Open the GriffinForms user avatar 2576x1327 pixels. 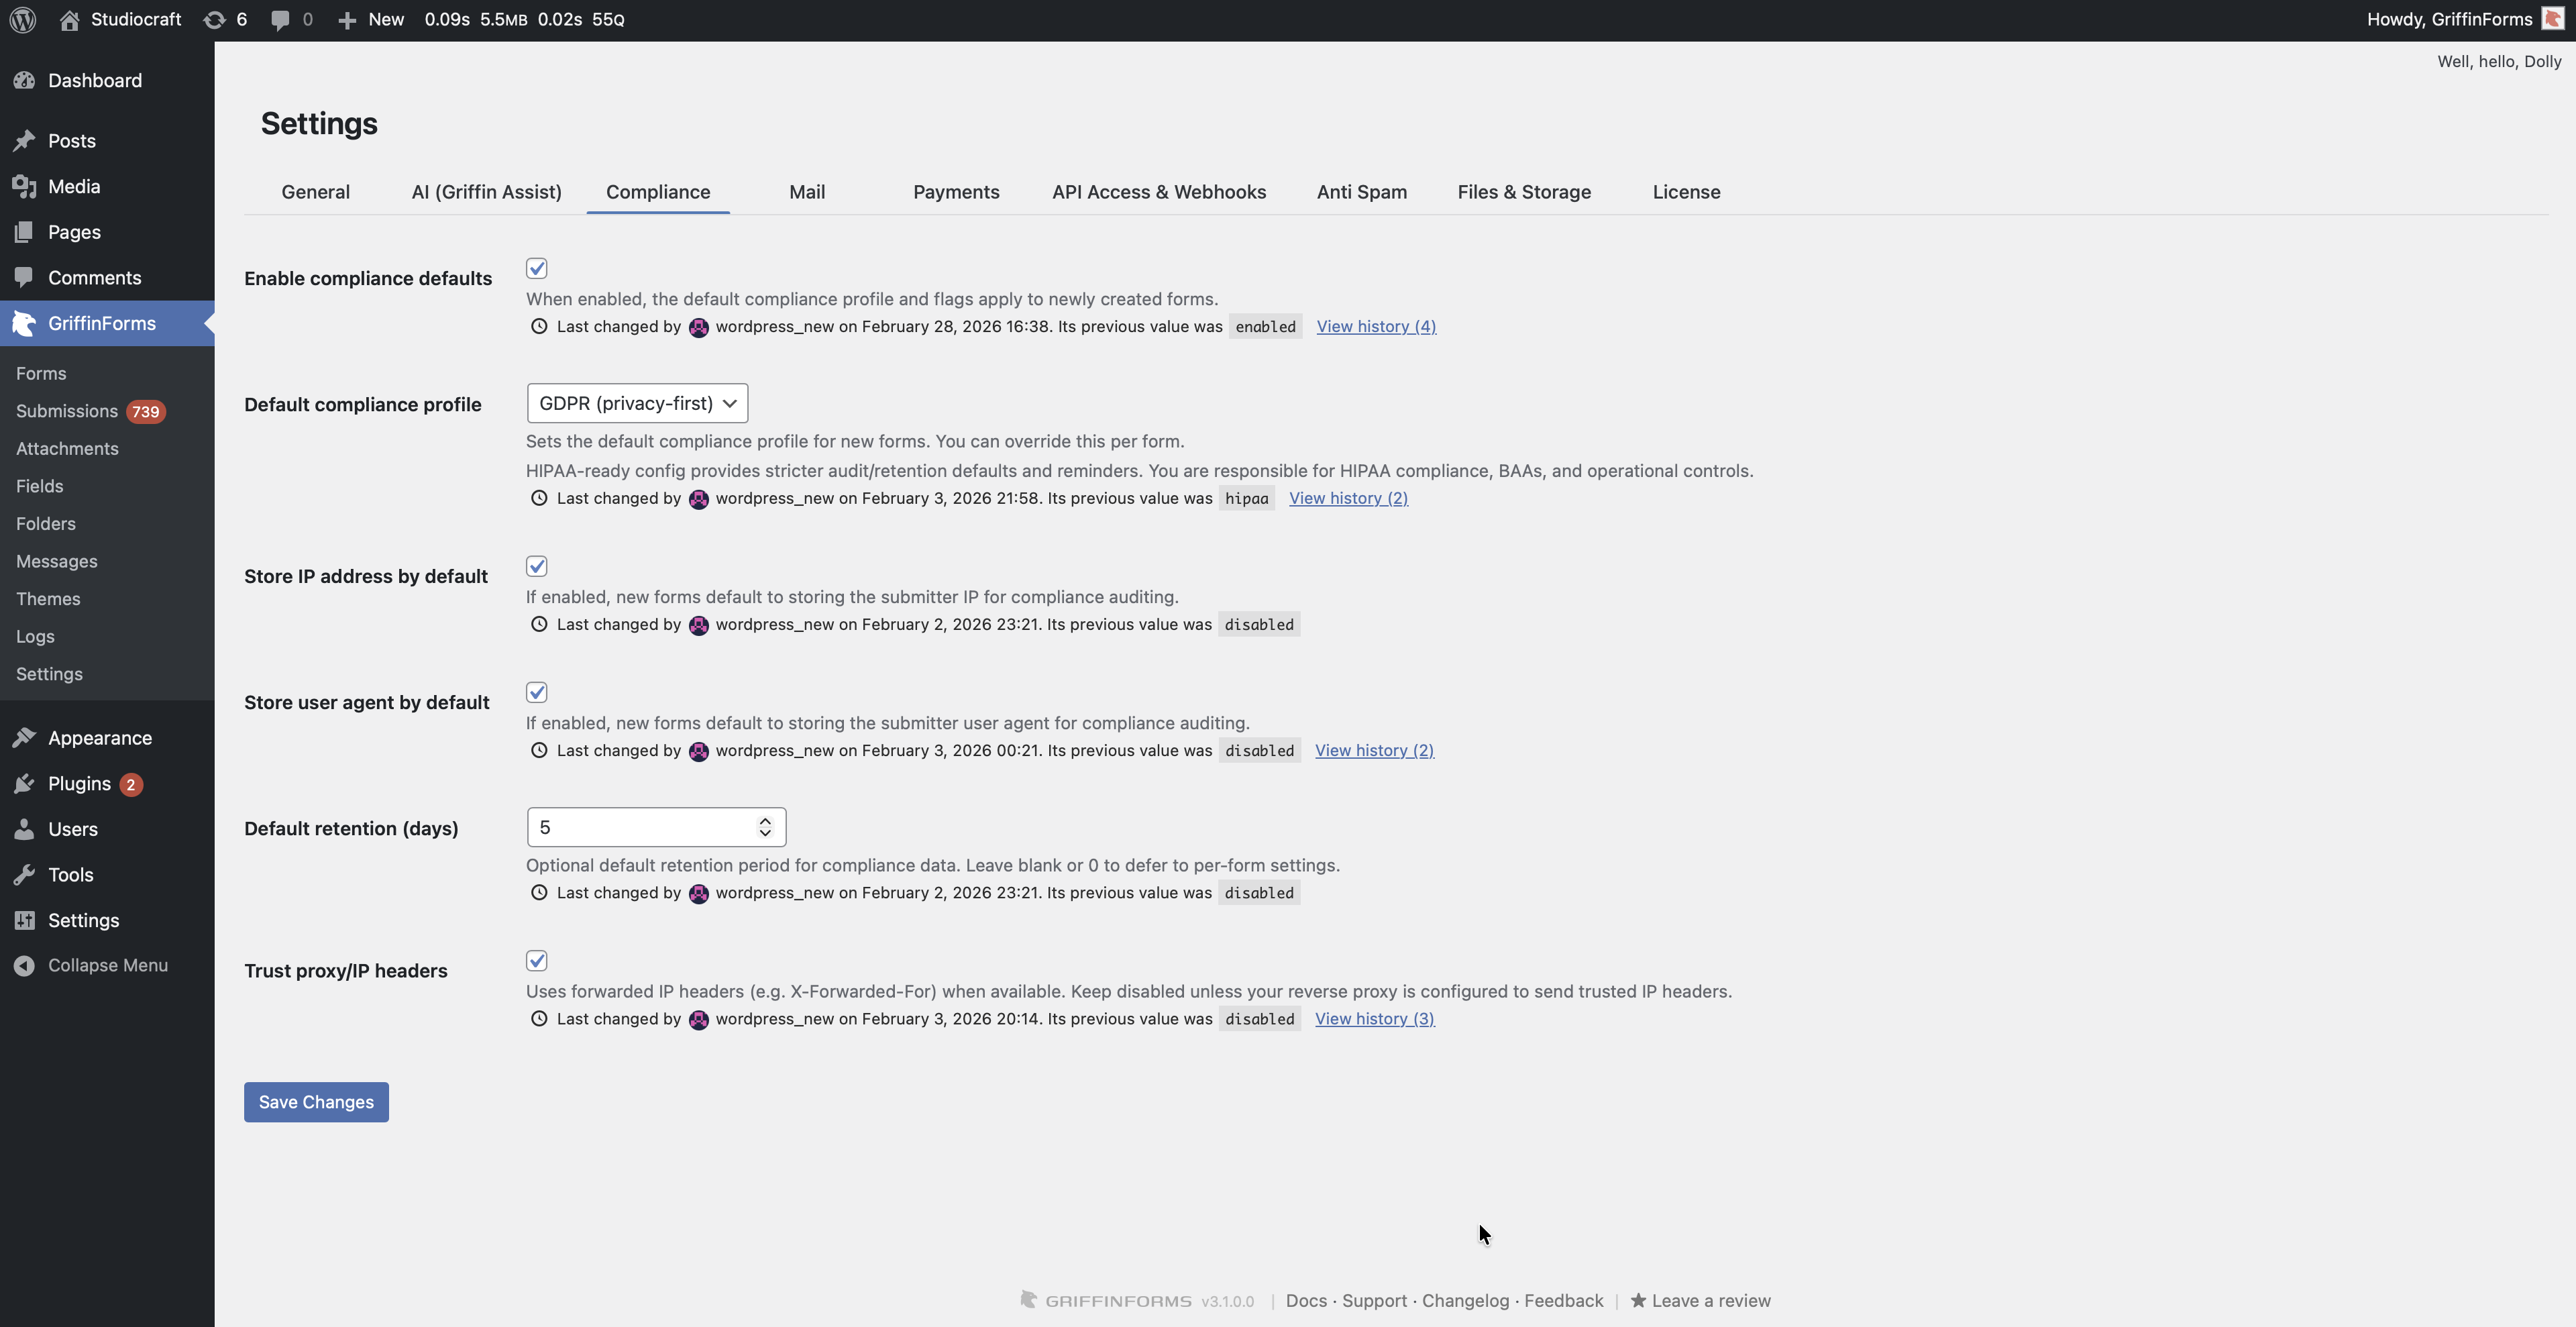coord(2552,20)
